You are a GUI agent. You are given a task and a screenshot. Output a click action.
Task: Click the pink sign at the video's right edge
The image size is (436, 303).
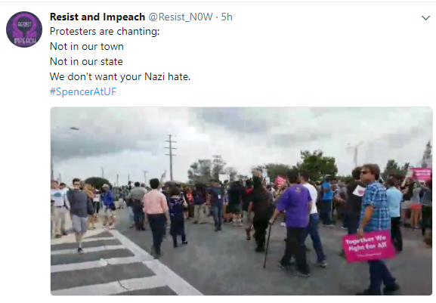(x=421, y=174)
